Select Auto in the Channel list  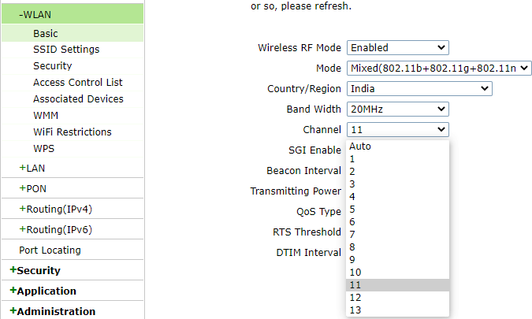[x=398, y=147]
